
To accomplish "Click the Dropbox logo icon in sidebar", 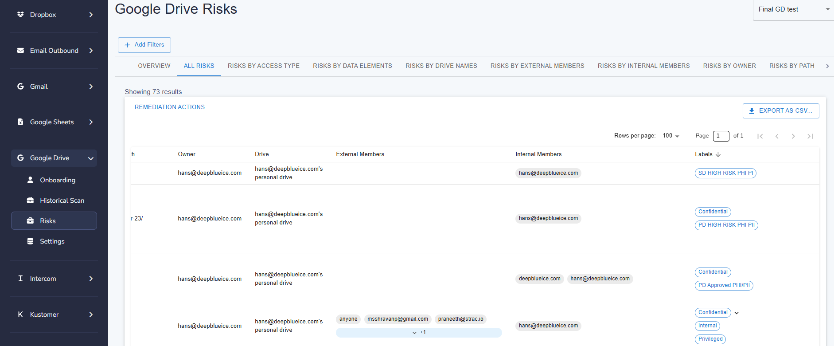I will (20, 15).
